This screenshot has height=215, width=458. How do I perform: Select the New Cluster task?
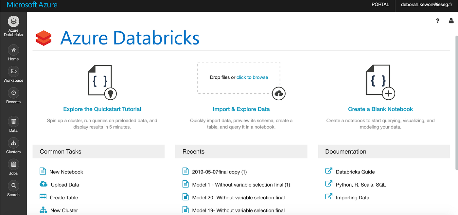tap(64, 210)
